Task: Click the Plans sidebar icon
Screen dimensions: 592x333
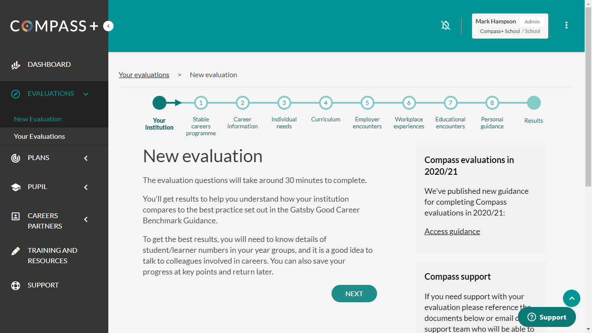Action: tap(16, 157)
